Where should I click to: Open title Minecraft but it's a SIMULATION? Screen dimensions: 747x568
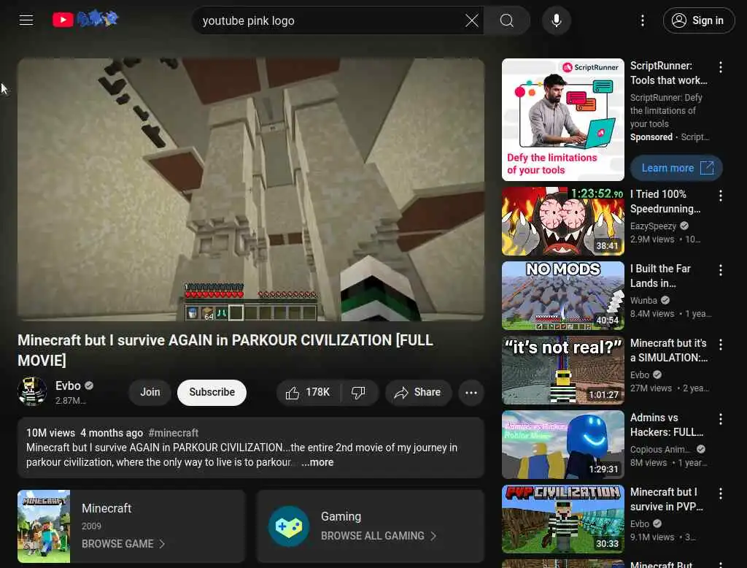click(x=669, y=350)
